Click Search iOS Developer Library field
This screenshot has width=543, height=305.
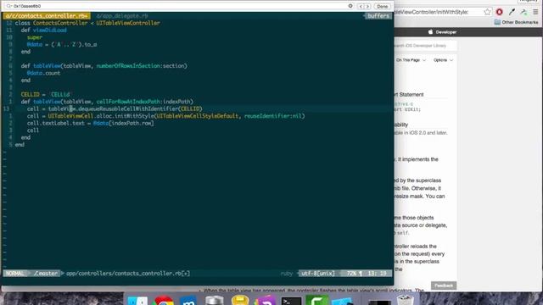425,46
